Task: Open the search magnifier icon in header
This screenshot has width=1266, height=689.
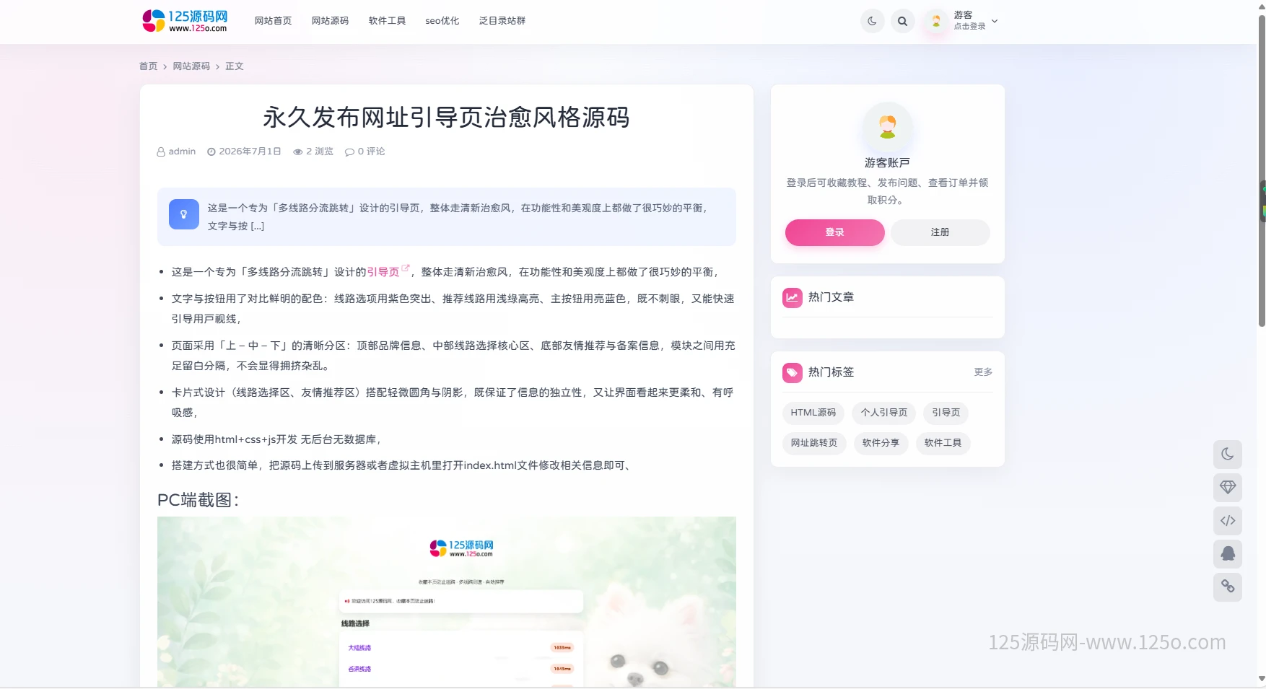Action: tap(902, 22)
